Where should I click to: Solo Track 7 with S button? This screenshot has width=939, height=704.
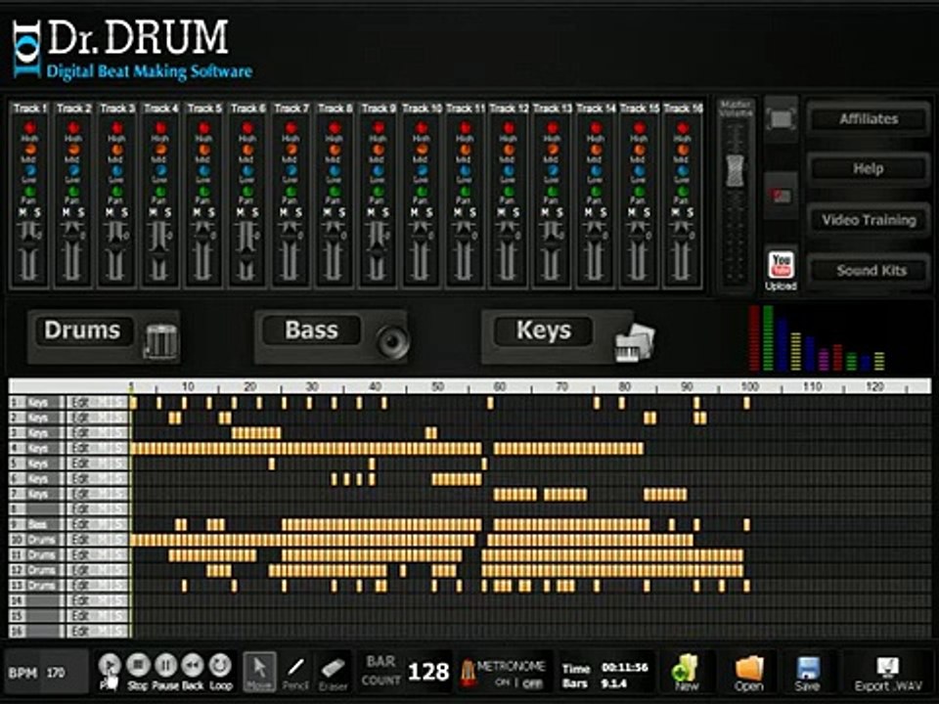298,212
